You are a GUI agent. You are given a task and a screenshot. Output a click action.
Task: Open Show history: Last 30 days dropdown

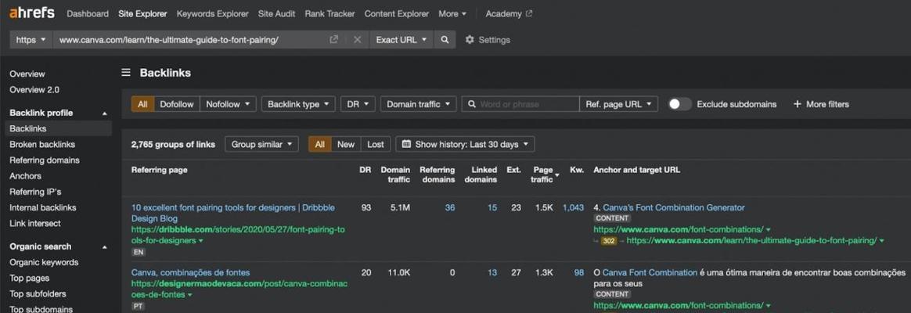(465, 144)
